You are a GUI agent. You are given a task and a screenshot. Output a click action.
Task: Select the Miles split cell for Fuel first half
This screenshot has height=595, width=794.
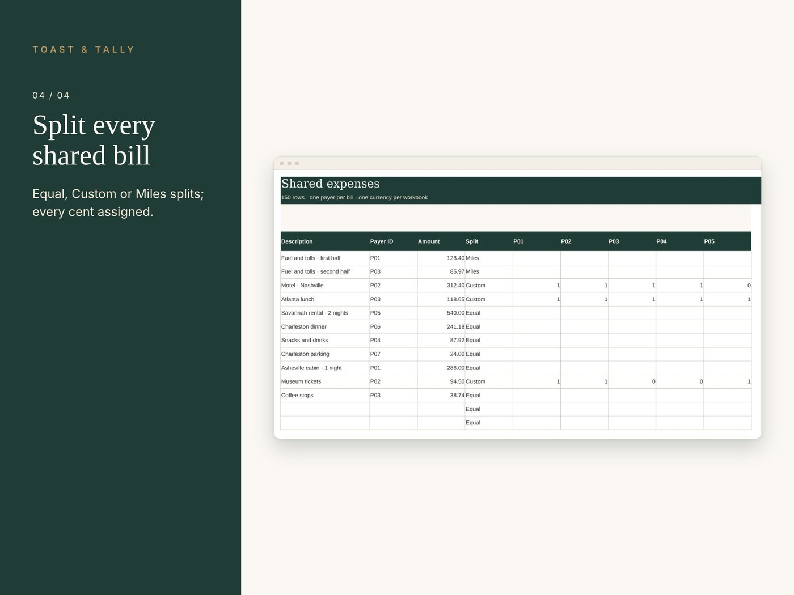tap(489, 258)
